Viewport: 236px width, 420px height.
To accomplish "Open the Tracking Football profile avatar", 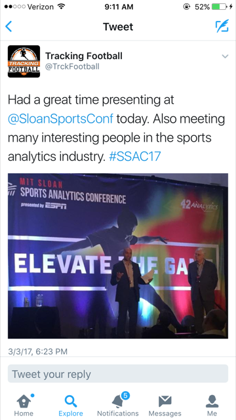I will (x=24, y=61).
